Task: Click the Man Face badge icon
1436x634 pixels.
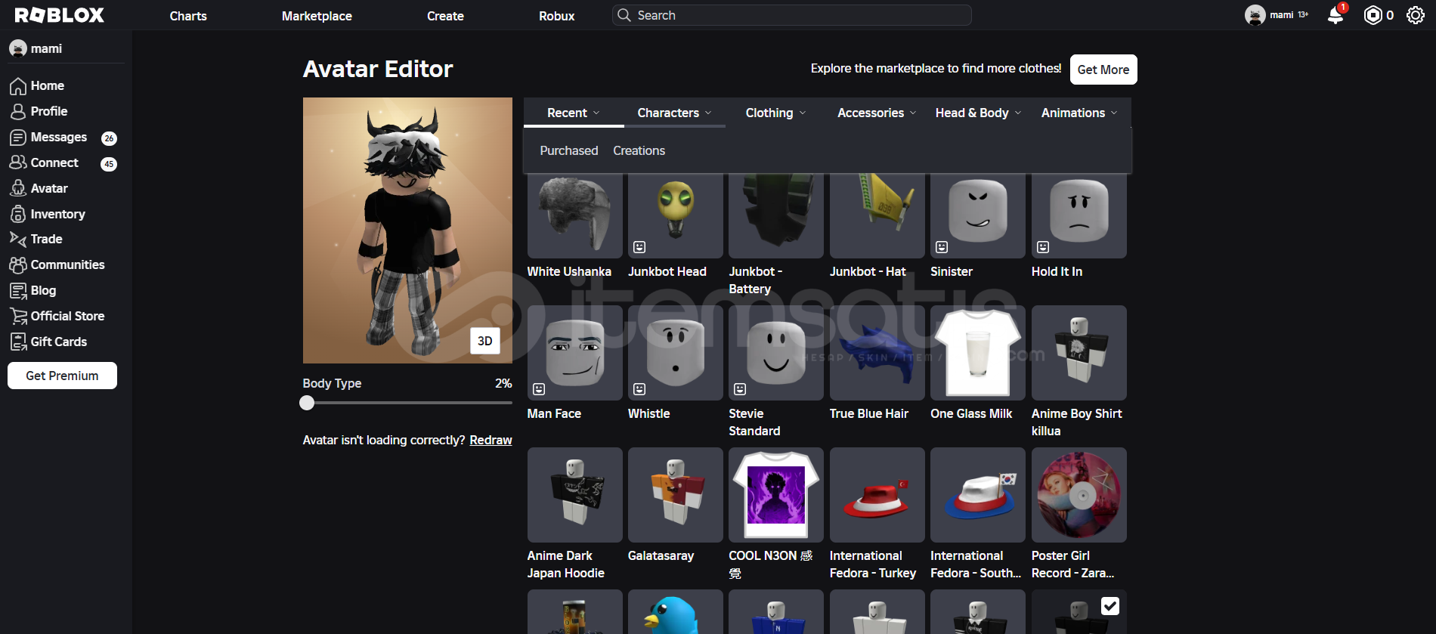Action: 539,389
